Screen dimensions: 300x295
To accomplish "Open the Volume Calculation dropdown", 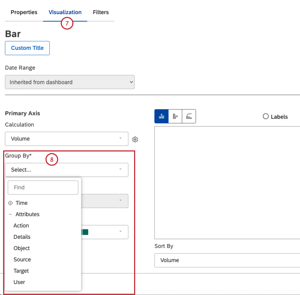I will pyautogui.click(x=66, y=139).
